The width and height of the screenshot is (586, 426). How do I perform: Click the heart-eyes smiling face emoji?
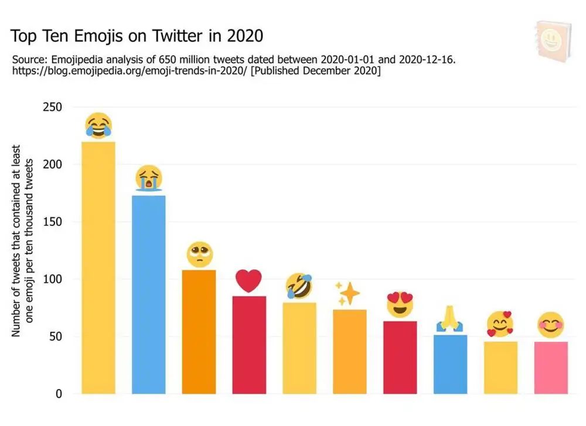pos(400,305)
